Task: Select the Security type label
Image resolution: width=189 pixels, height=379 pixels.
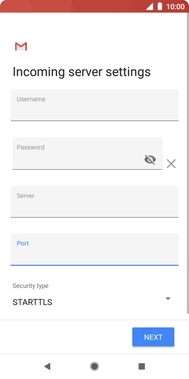Action: (x=30, y=286)
